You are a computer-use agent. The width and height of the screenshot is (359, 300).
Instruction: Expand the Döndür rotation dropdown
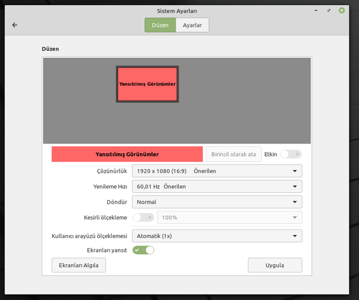[217, 202]
